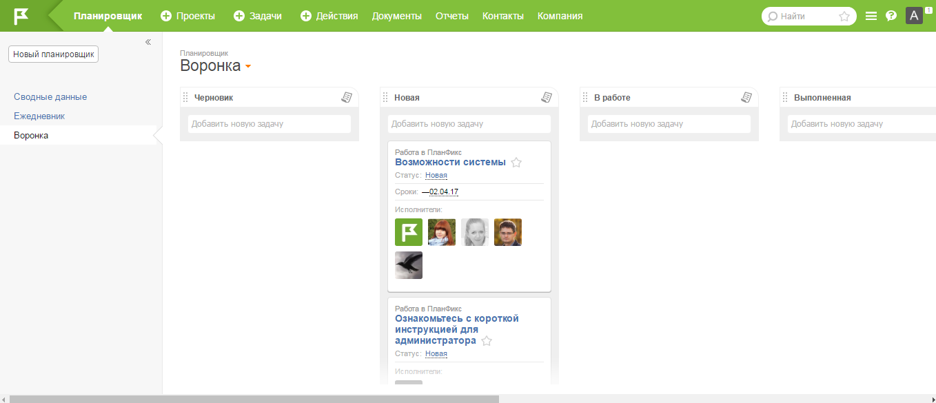Grab drag handle of Новая column
Image resolution: width=936 pixels, height=403 pixels.
[x=385, y=97]
